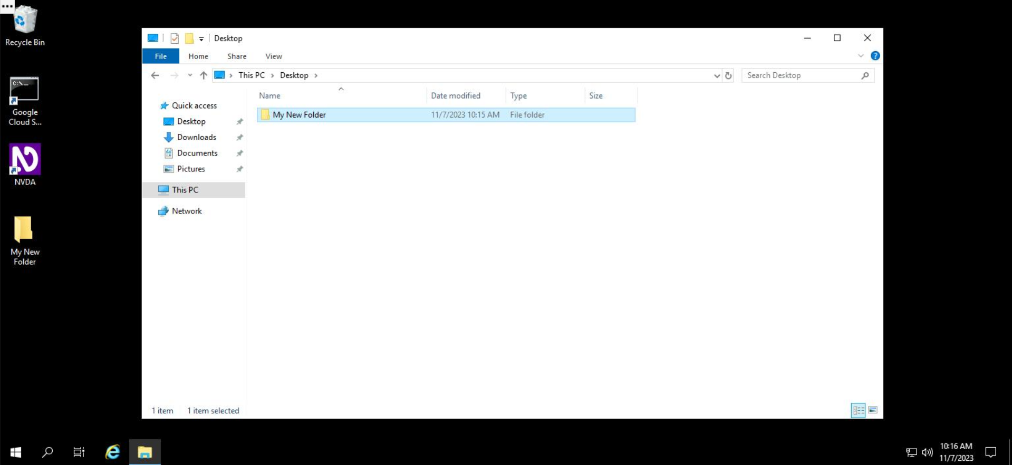Sort by the Type column header
This screenshot has height=465, width=1012.
tap(545, 95)
